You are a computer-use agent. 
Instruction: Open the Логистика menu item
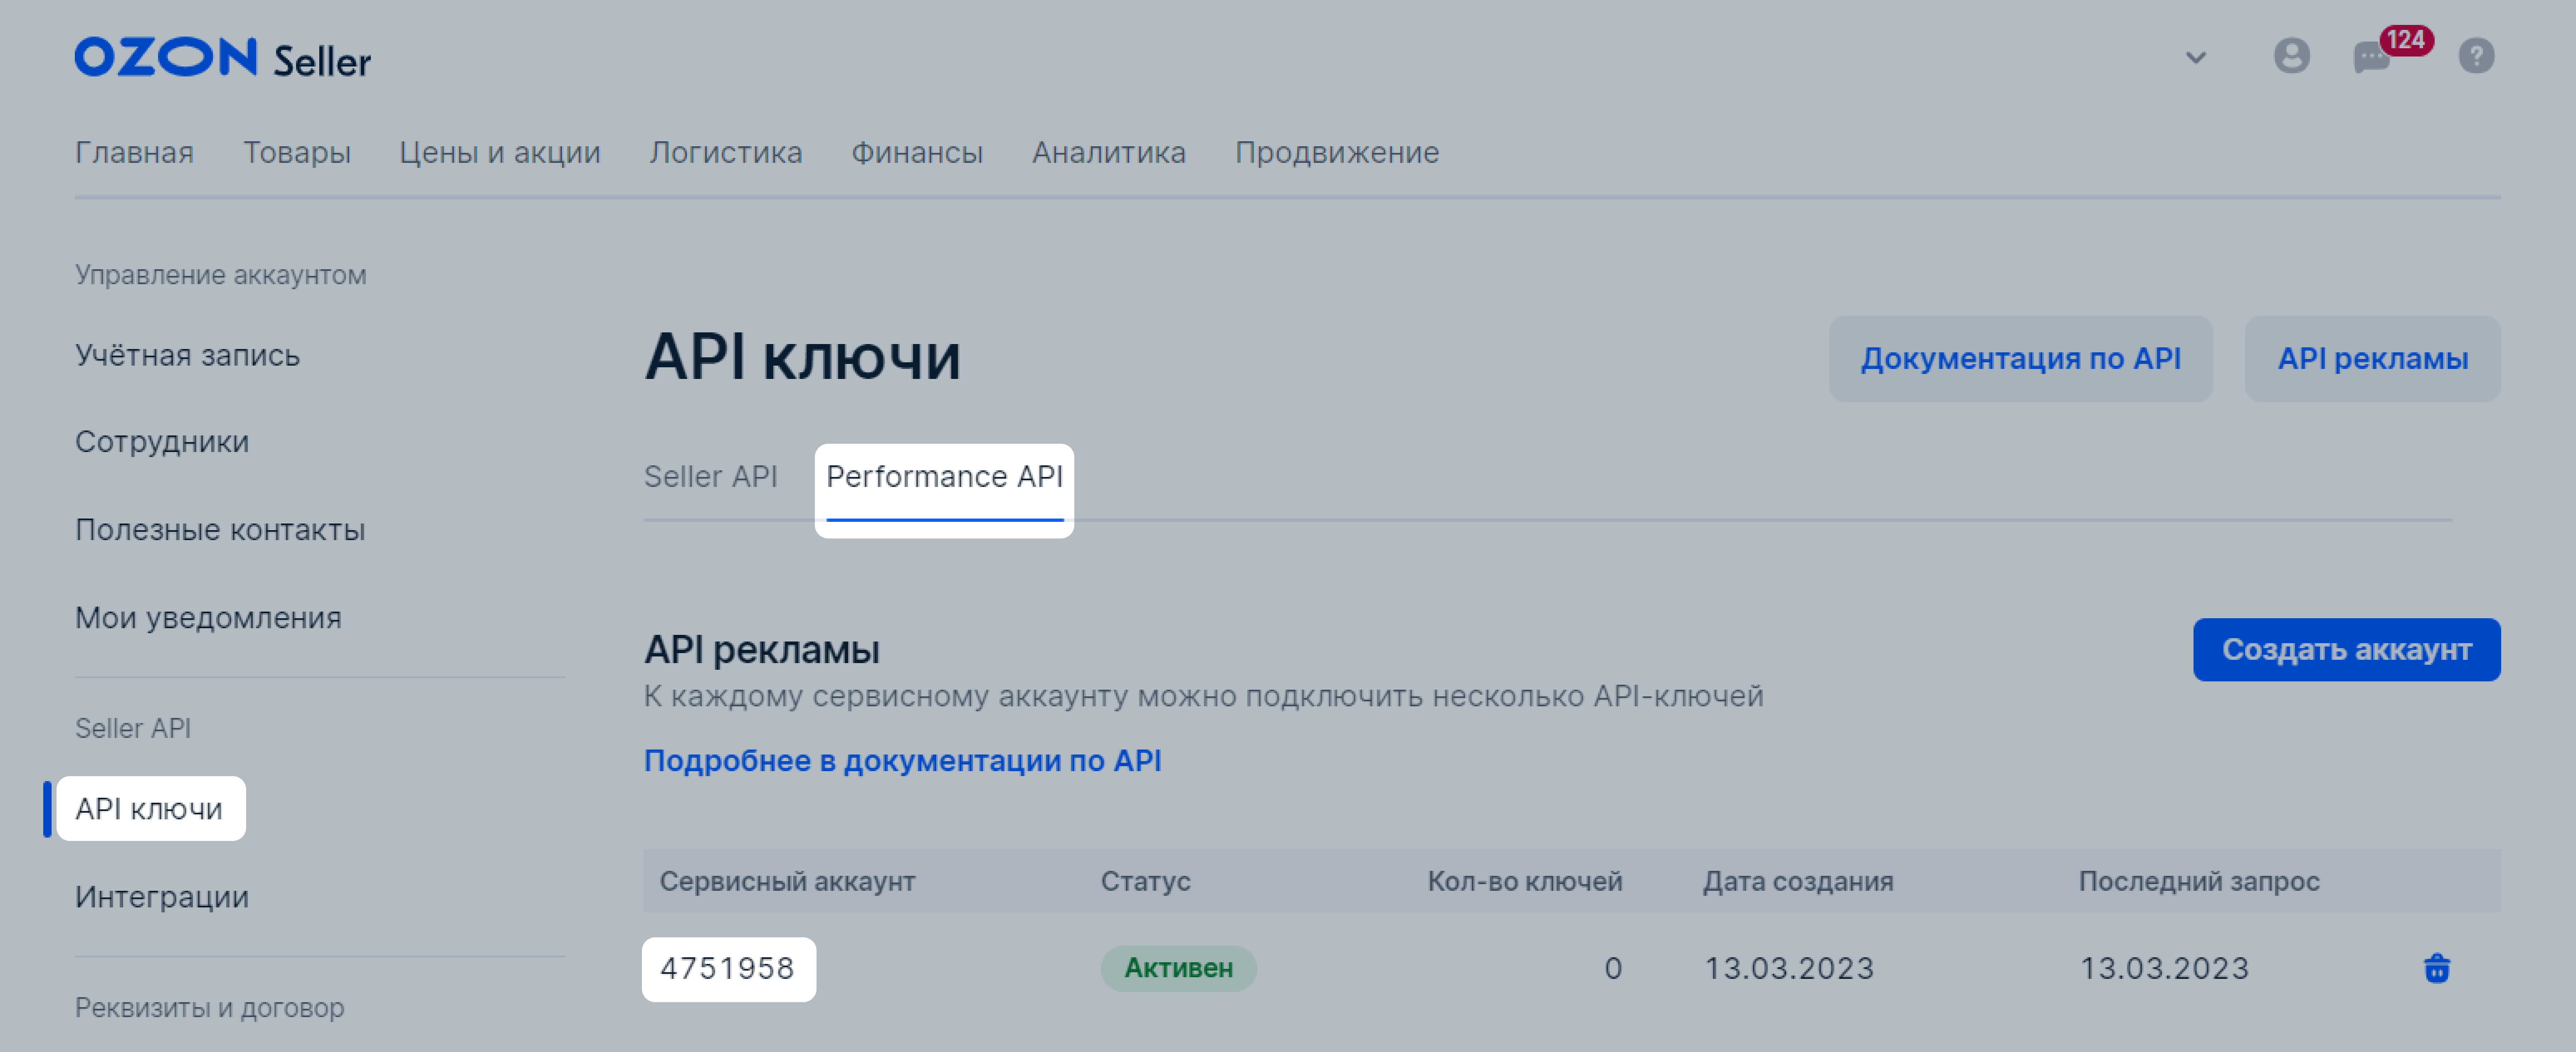point(726,153)
